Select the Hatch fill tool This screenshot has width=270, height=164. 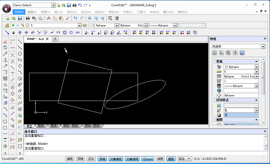[x=20, y=109]
